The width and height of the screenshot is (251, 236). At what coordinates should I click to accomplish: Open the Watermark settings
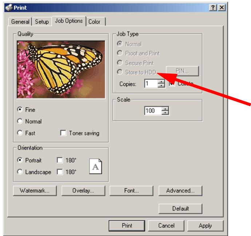(x=35, y=191)
